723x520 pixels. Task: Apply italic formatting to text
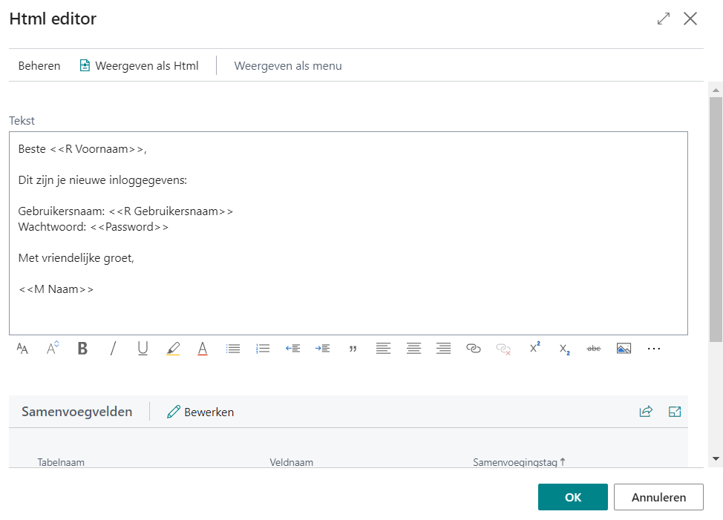coord(113,349)
